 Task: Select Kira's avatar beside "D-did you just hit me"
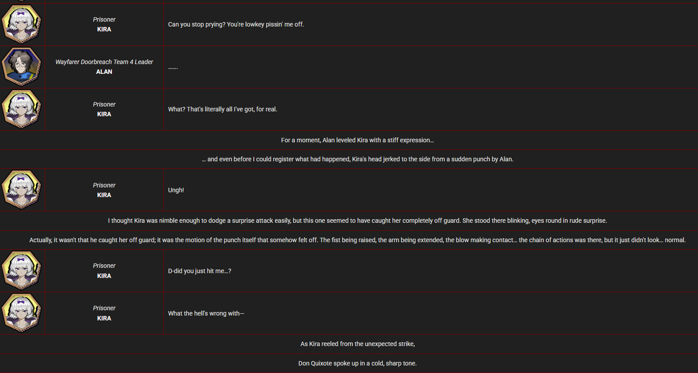(21, 270)
